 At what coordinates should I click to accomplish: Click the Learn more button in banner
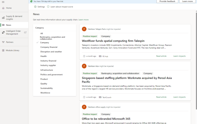[187, 1]
